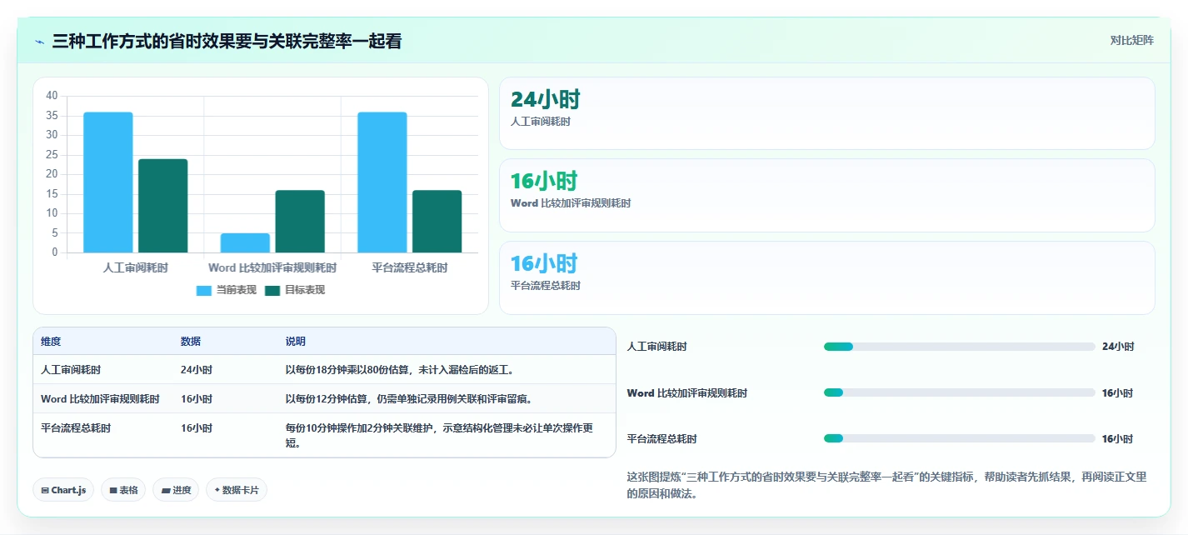Click the 16小时 value for the 平台流程 progress bar

pyautogui.click(x=1117, y=439)
